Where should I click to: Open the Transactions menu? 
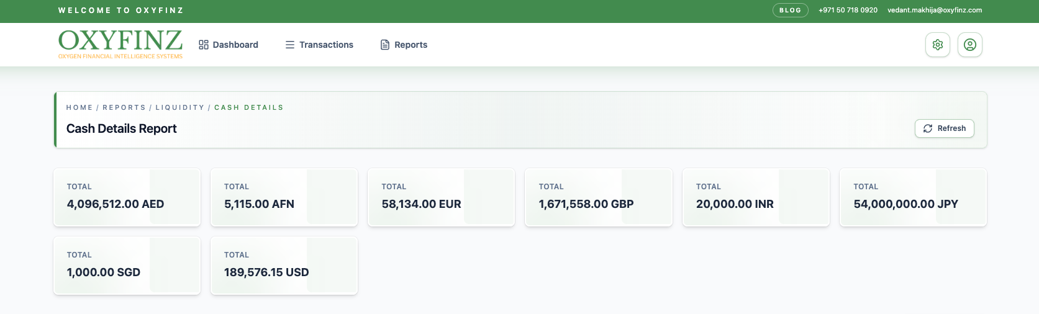319,45
